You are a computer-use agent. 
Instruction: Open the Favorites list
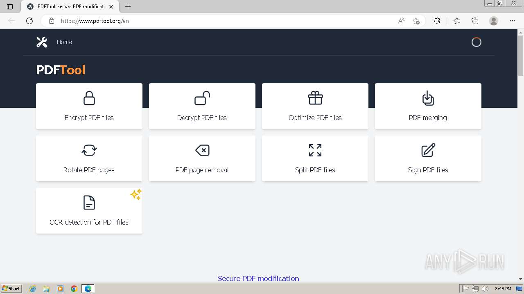click(457, 21)
